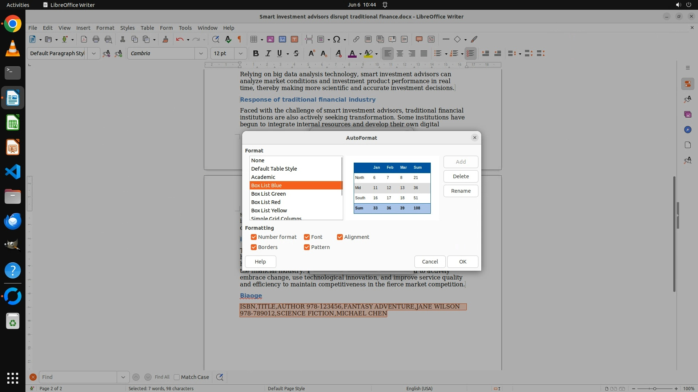Screen dimensions: 698x392
Task: Click the Insert Special Character omega icon
Action: coord(337,39)
